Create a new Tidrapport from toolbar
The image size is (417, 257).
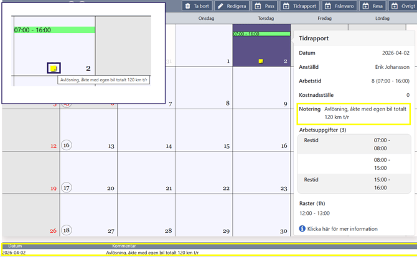coord(300,6)
